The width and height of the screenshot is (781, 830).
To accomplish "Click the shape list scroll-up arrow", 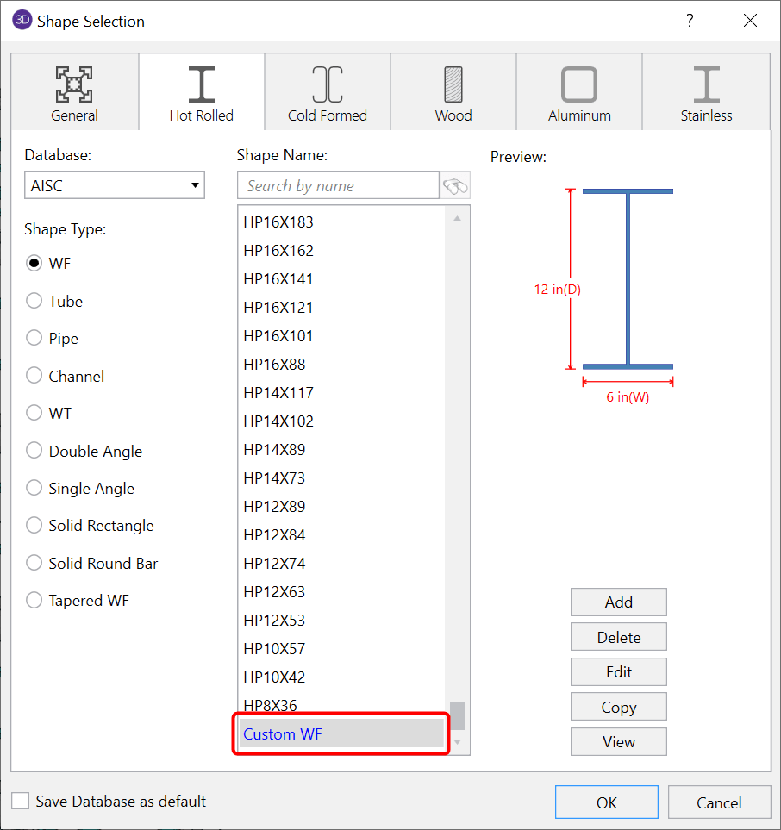I will (x=458, y=216).
